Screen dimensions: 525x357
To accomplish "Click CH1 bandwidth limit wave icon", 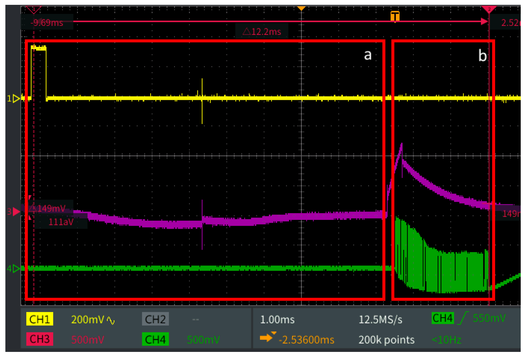I will (x=111, y=320).
